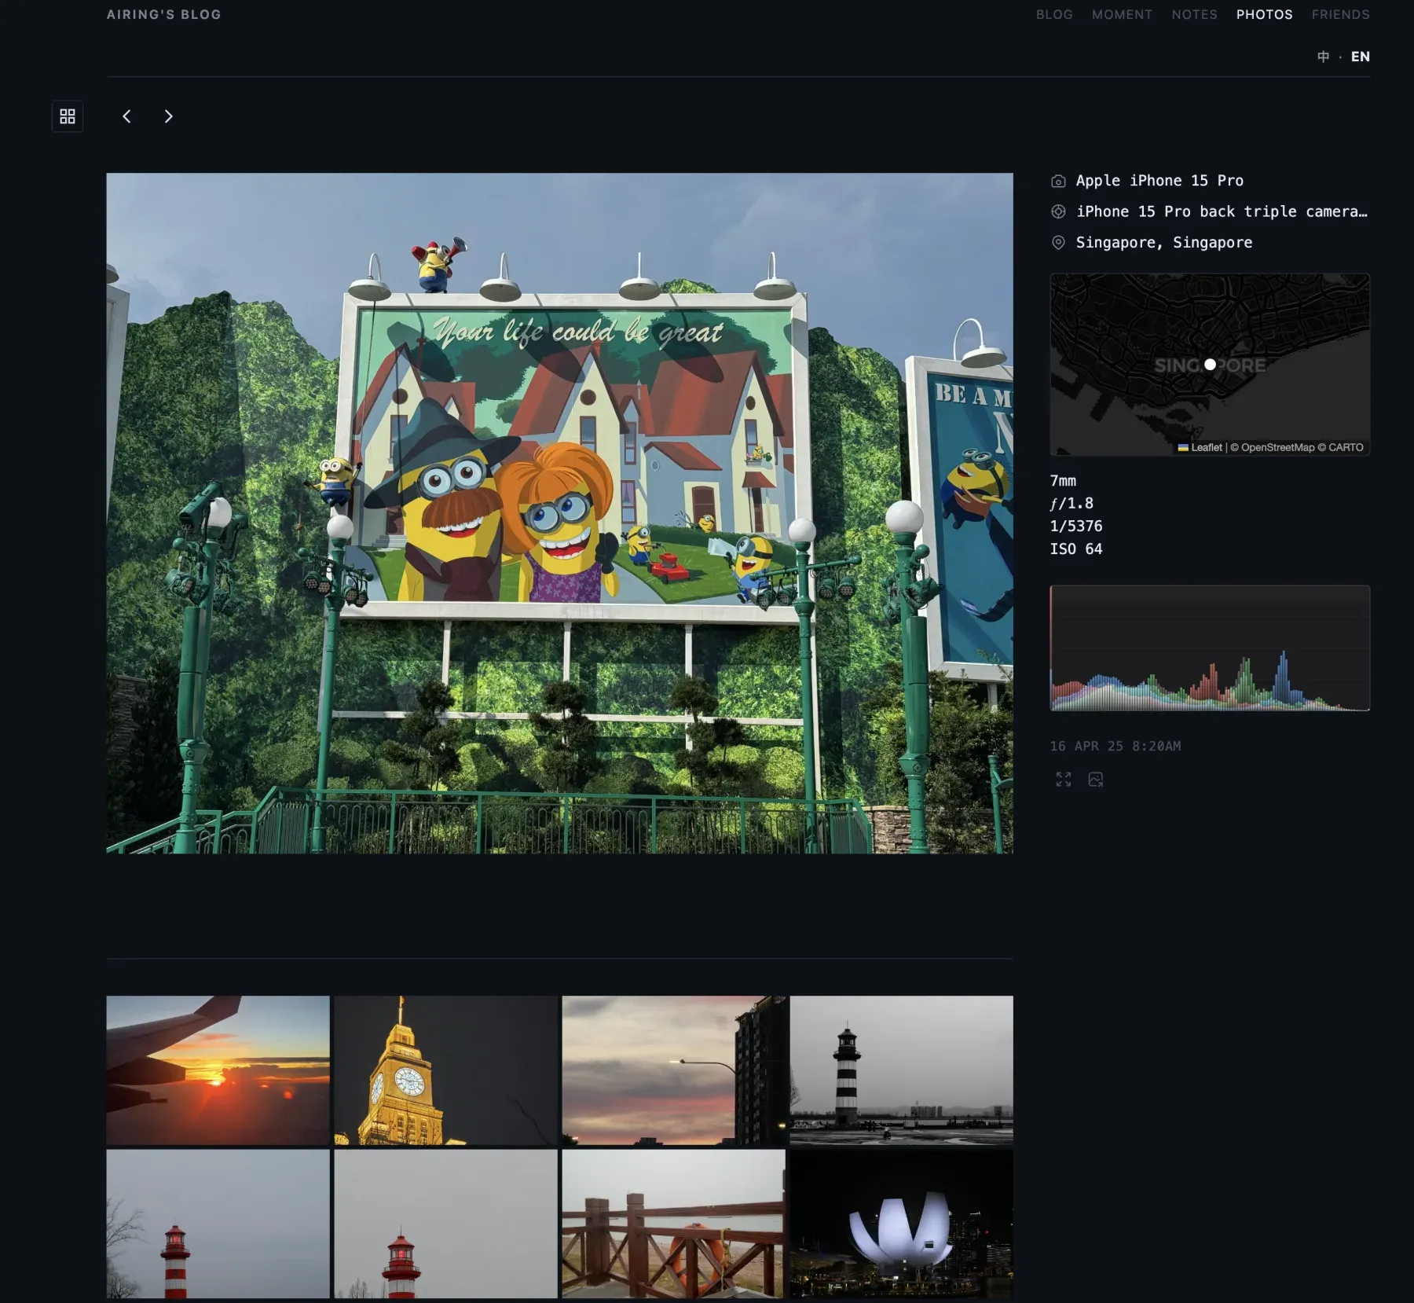Open the red lighthouse with bare tree thumbnail
Image resolution: width=1414 pixels, height=1303 pixels.
click(218, 1224)
